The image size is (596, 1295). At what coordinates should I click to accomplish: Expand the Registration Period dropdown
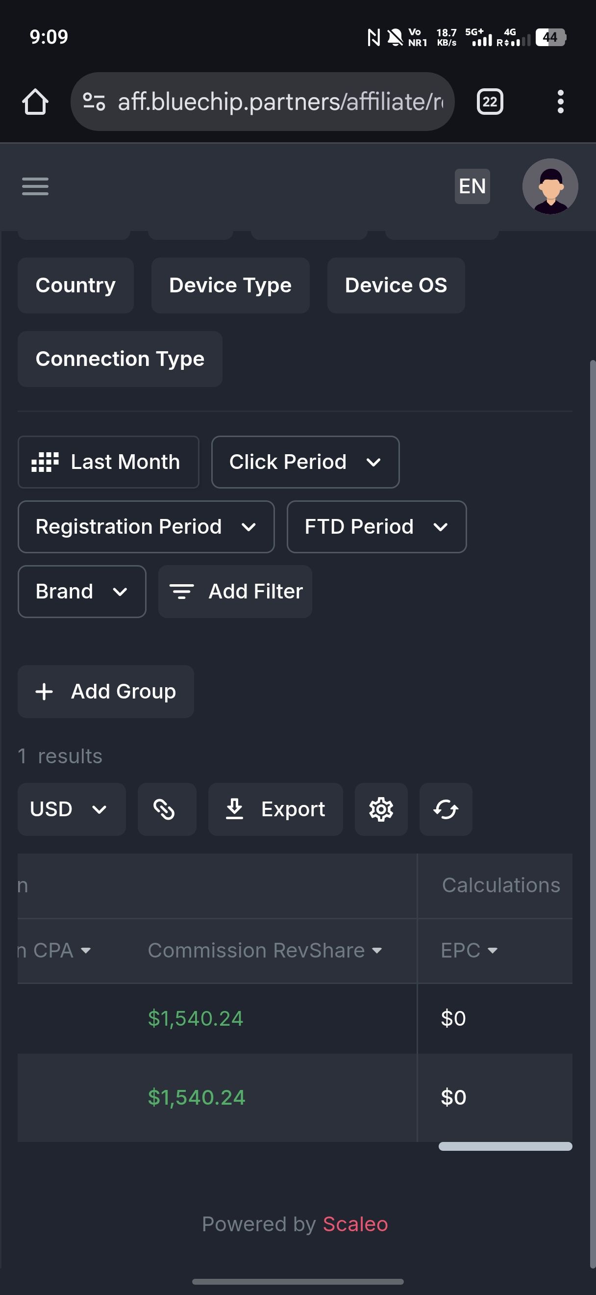(146, 527)
